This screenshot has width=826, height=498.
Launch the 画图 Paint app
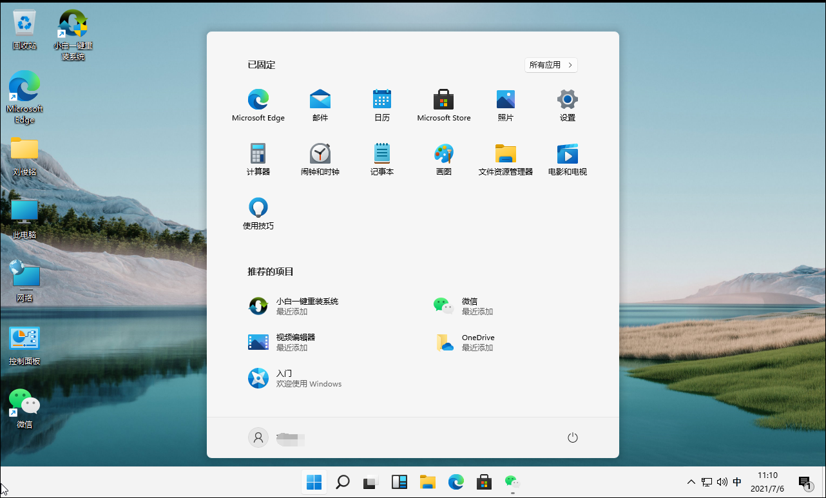coord(444,159)
